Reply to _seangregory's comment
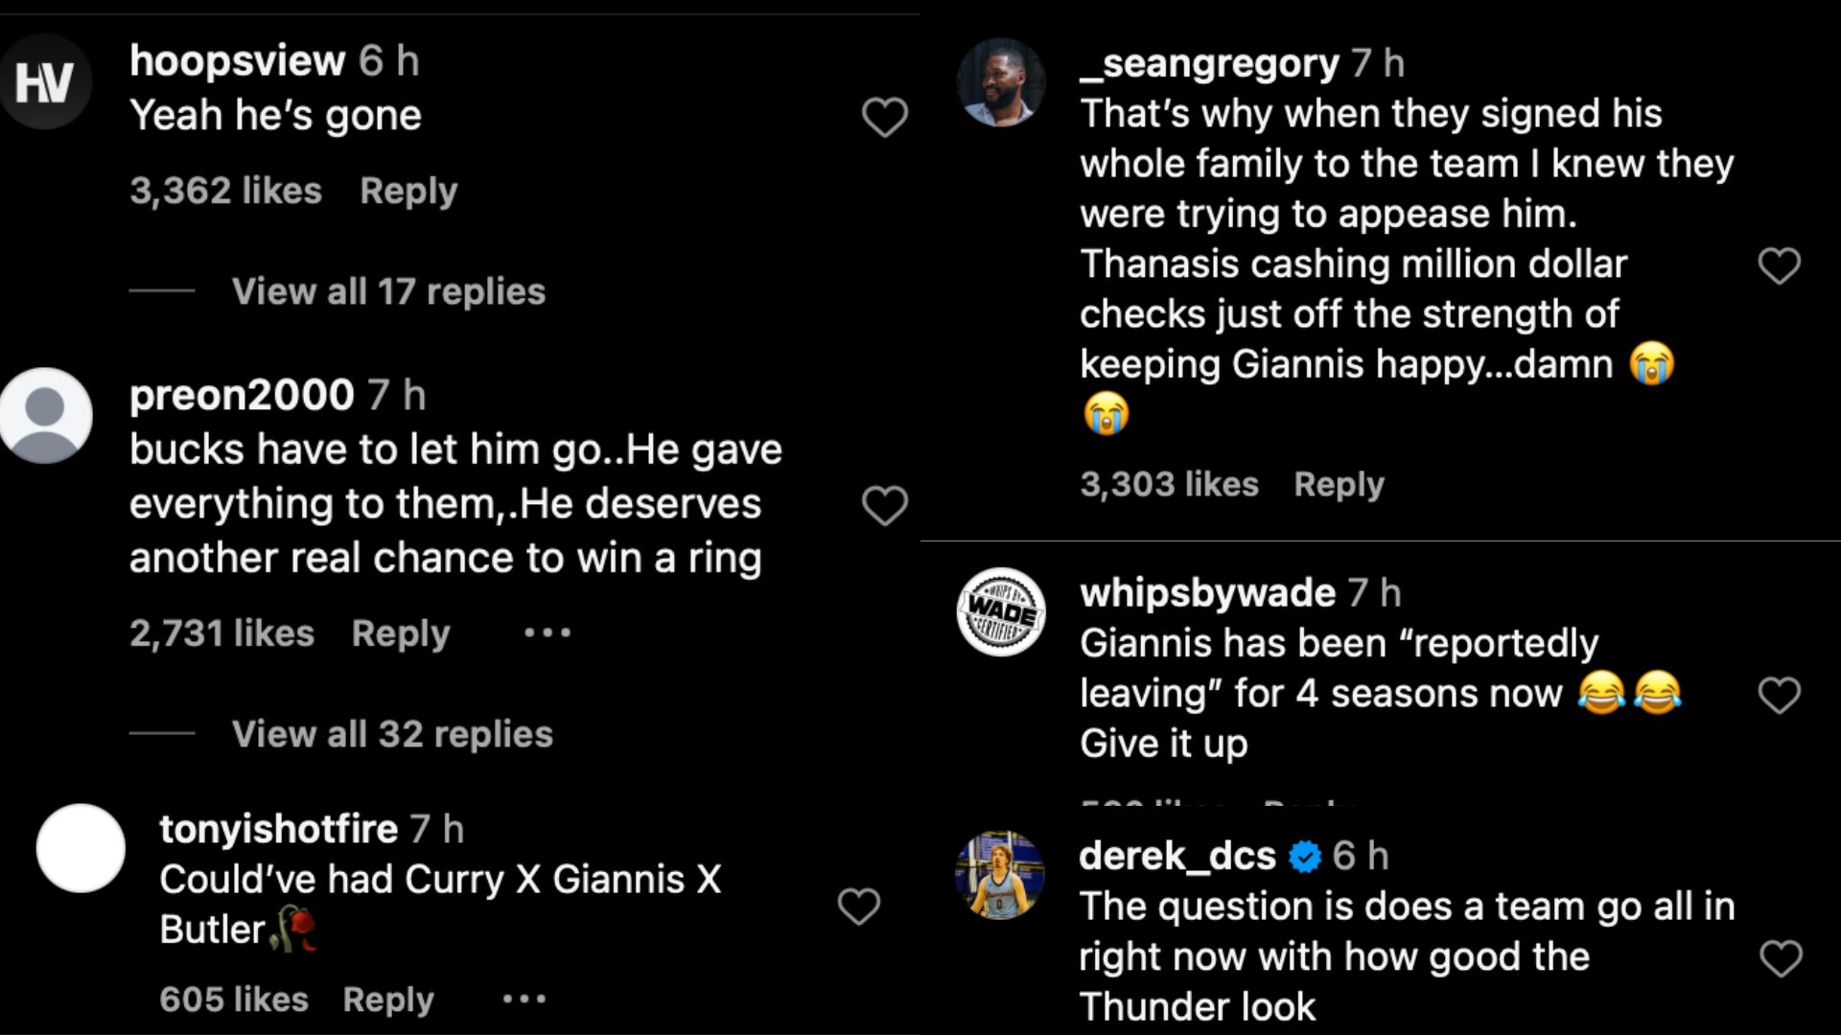Screen dimensions: 1841x1035 click(1339, 484)
